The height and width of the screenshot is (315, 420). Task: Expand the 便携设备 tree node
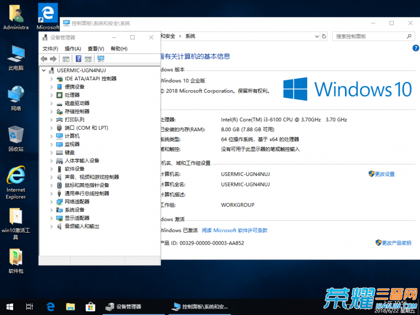(x=51, y=87)
